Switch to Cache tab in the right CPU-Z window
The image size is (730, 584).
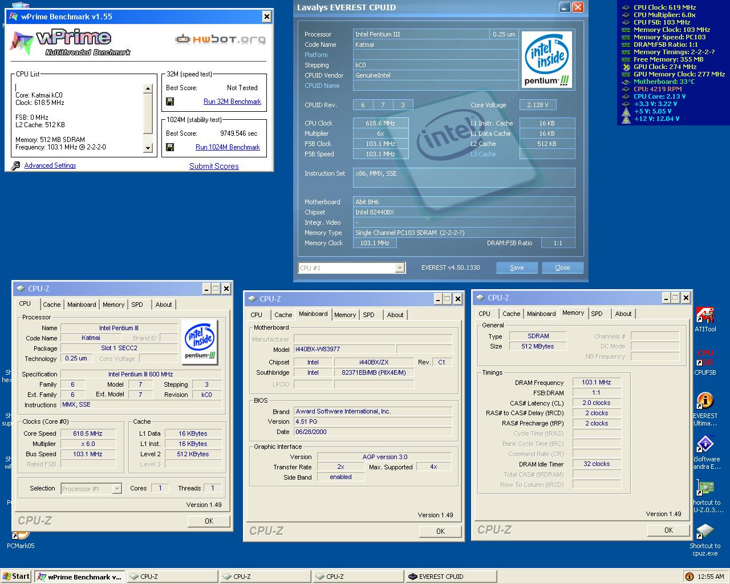point(511,314)
